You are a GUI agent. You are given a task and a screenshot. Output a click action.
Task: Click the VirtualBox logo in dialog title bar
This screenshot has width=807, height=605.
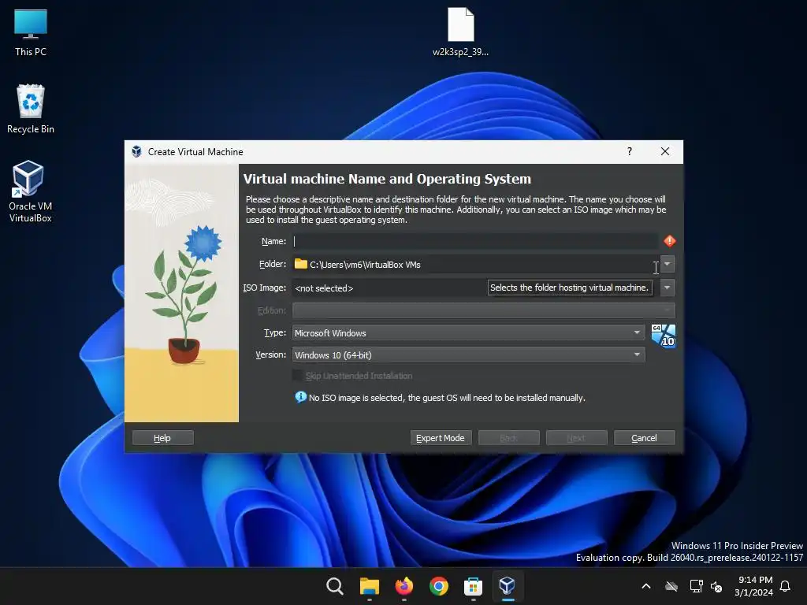pyautogui.click(x=136, y=151)
